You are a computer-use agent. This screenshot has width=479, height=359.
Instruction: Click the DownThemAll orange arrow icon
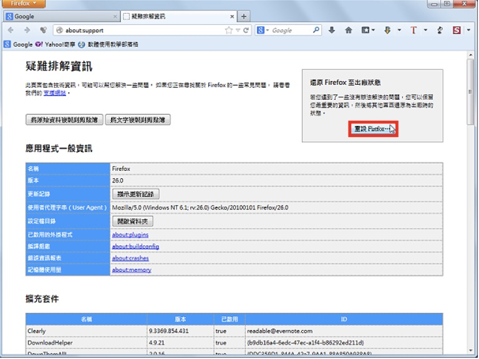click(387, 30)
